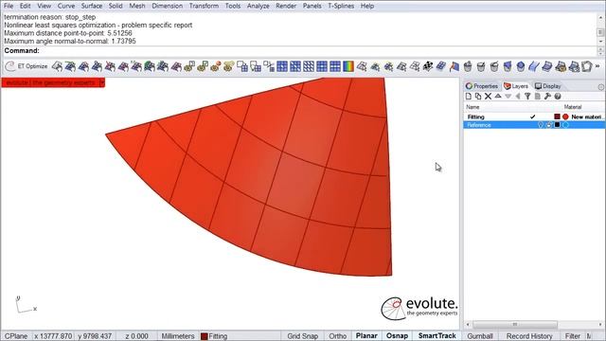
Task: Click the z 0.000 coordinate readout
Action: coord(136,336)
